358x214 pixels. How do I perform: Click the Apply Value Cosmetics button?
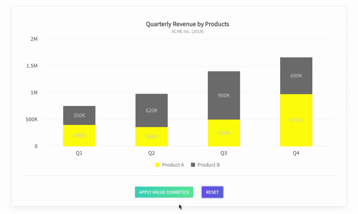click(164, 192)
